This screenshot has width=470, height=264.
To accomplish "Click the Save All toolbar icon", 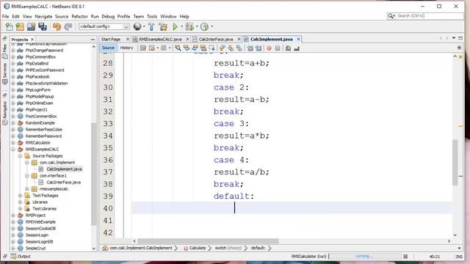I will click(x=43, y=26).
